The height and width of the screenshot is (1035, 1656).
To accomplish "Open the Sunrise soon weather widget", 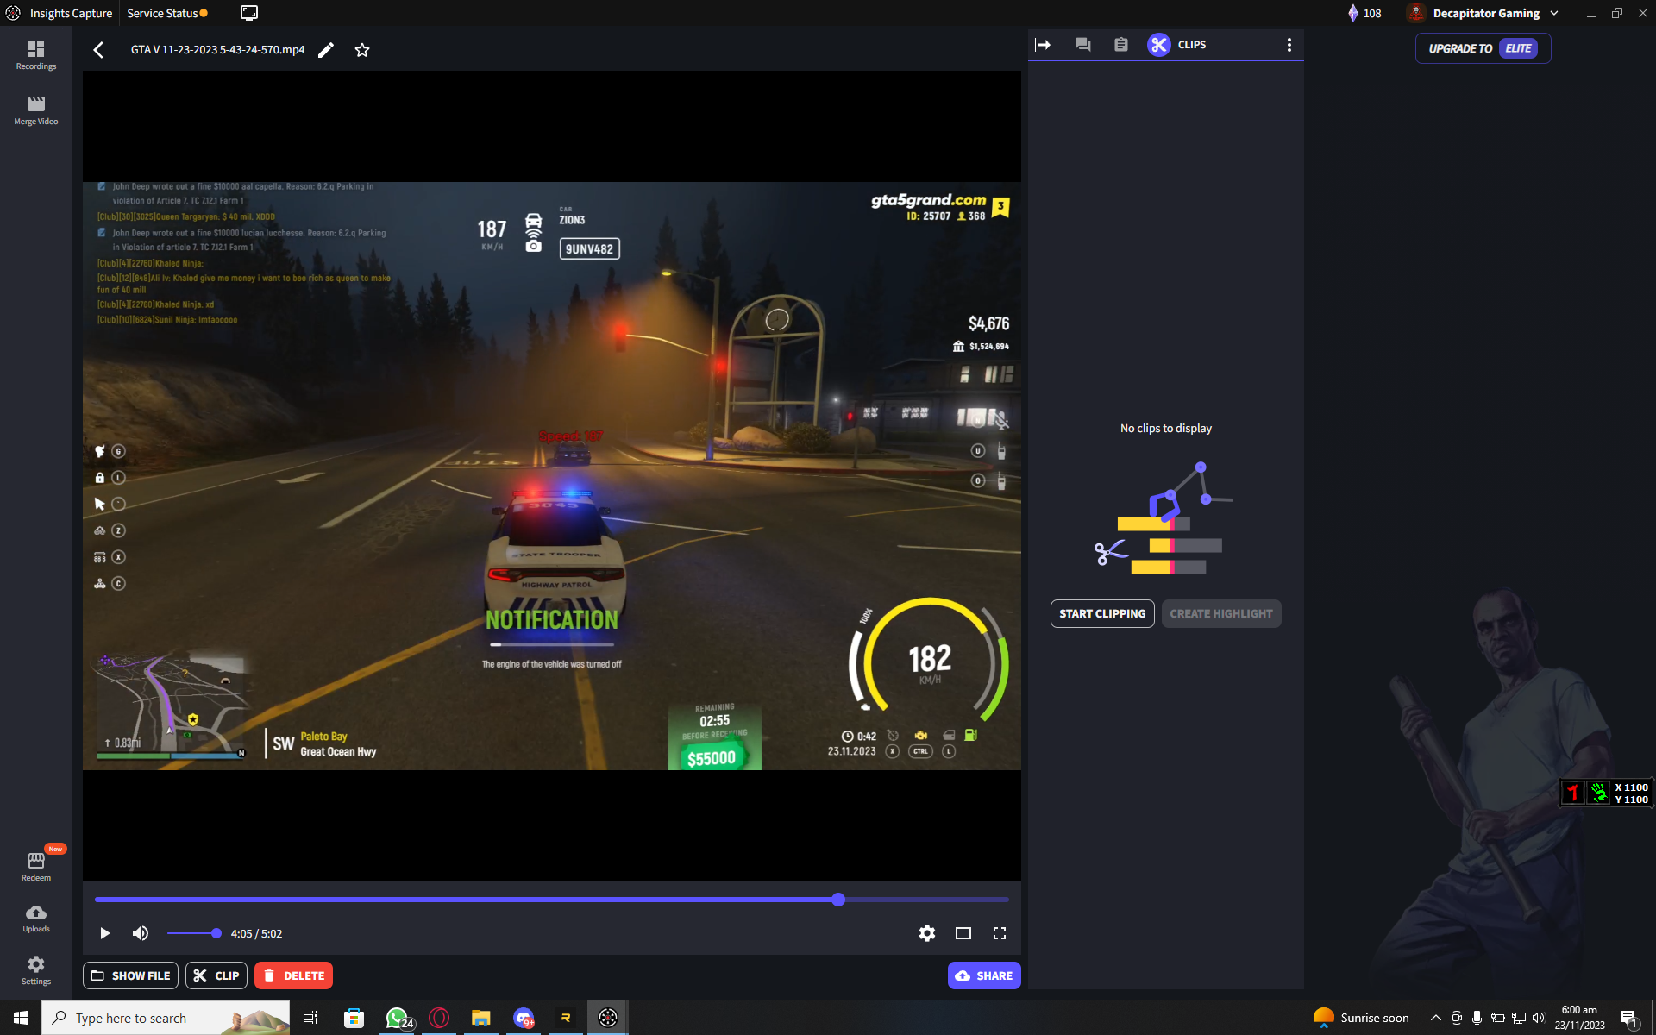I will coord(1361,1018).
